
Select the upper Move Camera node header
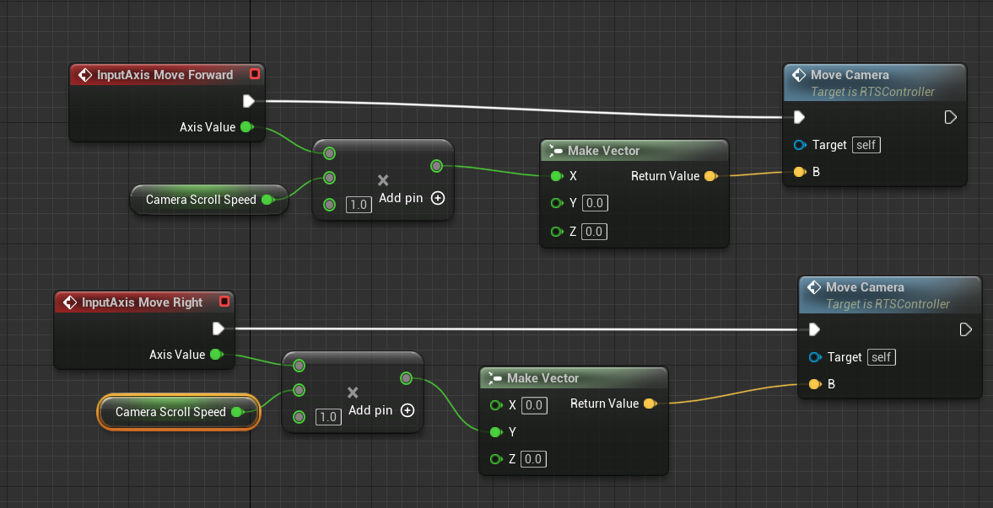pyautogui.click(x=875, y=83)
